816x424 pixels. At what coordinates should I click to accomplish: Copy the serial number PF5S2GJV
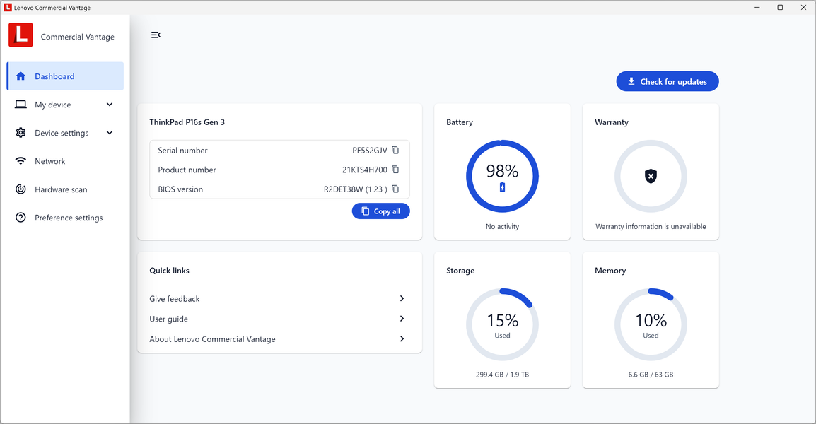click(395, 150)
